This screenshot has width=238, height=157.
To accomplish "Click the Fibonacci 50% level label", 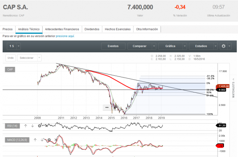I will click(x=209, y=92).
